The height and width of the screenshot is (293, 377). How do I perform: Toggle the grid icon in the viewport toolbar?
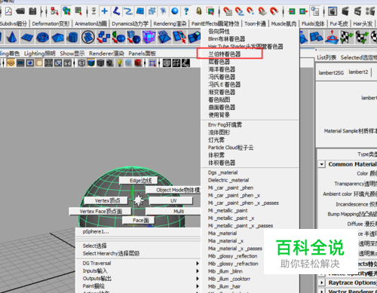(x=48, y=63)
